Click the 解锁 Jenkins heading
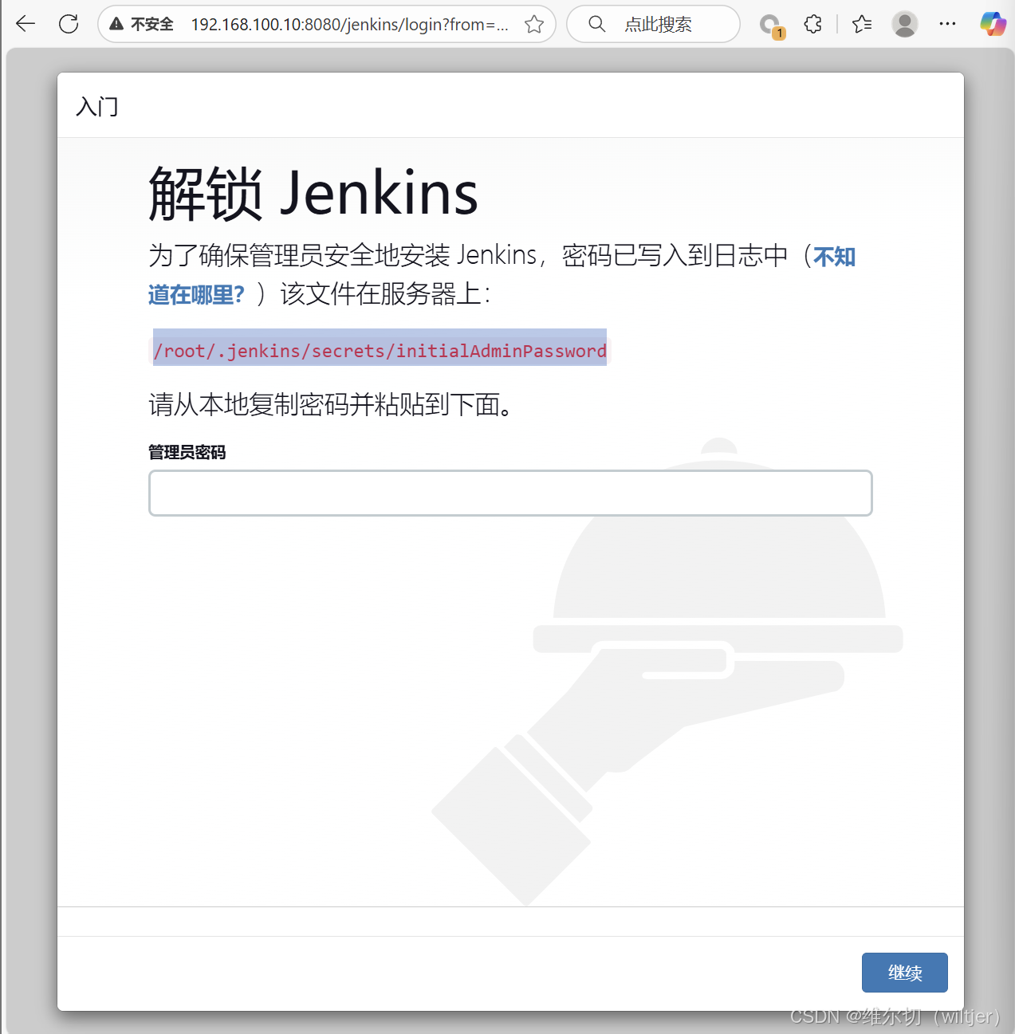 pyautogui.click(x=313, y=194)
